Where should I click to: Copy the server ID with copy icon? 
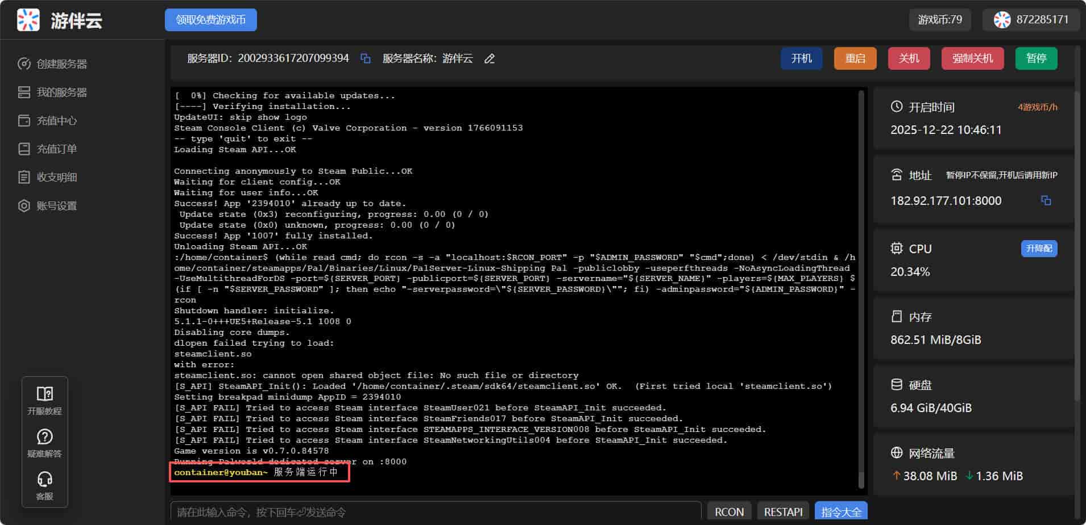click(366, 58)
